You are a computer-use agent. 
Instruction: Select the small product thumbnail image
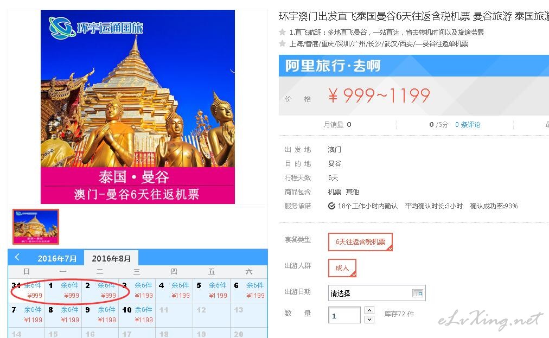(x=36, y=227)
